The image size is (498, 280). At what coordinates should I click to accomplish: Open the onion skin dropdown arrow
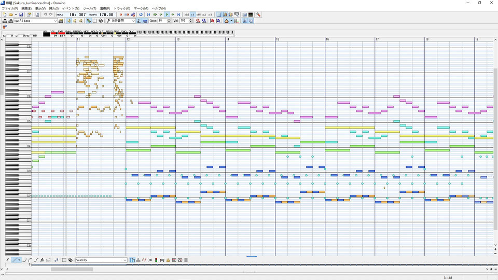coord(231,21)
